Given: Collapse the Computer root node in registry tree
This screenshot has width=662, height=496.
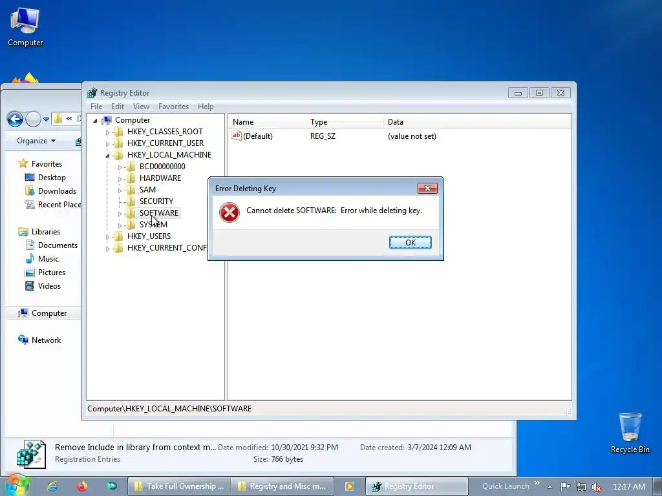Looking at the screenshot, I should pyautogui.click(x=95, y=121).
